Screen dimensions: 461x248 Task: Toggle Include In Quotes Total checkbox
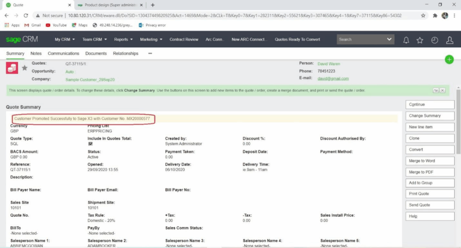[90, 144]
